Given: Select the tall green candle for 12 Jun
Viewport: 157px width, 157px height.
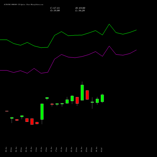Looking at the screenshot, I should pos(42,111).
